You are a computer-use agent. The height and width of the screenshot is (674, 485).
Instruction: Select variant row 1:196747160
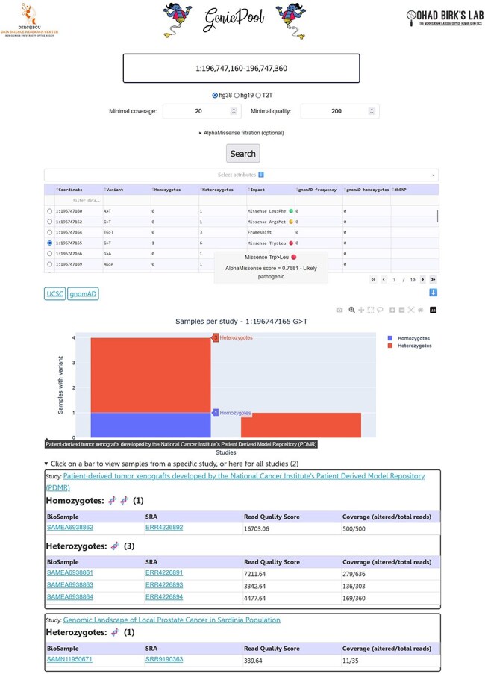click(49, 211)
